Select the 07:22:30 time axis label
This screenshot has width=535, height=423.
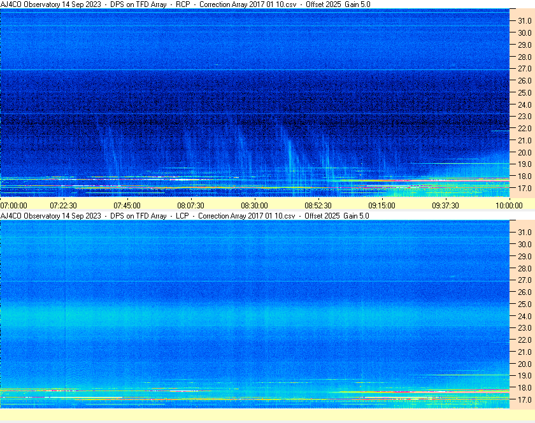[64, 205]
